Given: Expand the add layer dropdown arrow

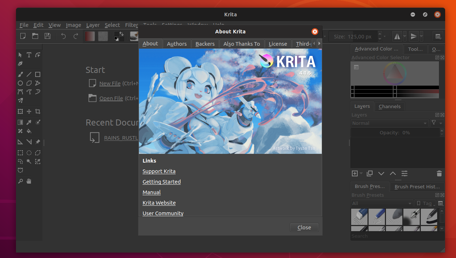Looking at the screenshot, I should [361, 173].
